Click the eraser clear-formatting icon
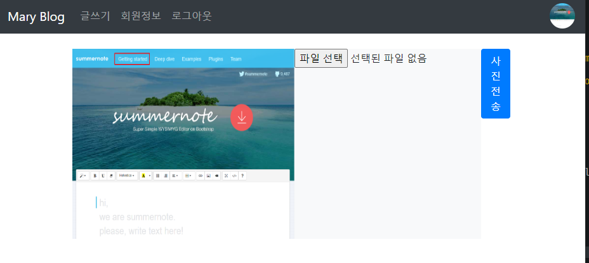Screen dimensions: 589x263 [x=111, y=176]
